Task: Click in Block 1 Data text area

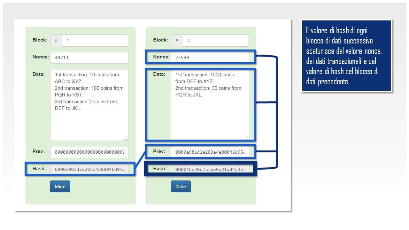Action: coord(89,105)
